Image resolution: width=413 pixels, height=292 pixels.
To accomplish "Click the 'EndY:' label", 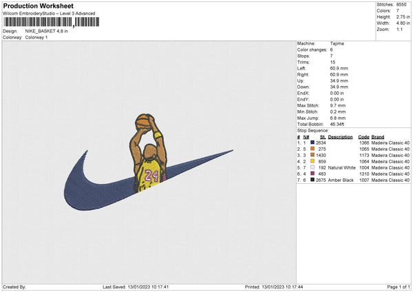I will click(303, 100).
